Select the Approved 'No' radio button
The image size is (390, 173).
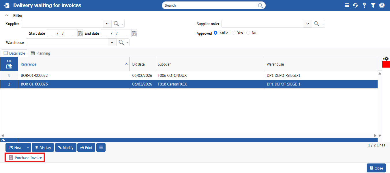(248, 33)
